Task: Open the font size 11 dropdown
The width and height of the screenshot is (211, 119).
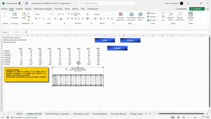Action: [x=57, y=14]
